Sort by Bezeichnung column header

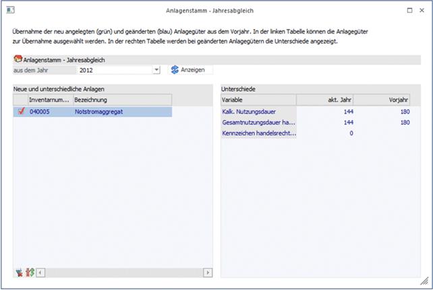(121, 100)
